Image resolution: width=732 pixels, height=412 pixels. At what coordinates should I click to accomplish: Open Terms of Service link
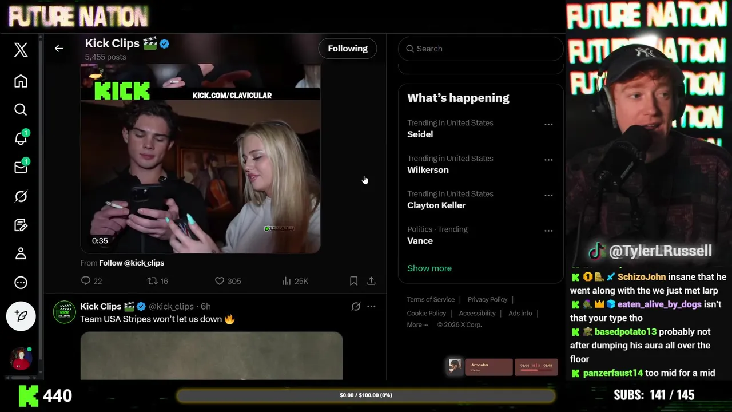click(431, 299)
